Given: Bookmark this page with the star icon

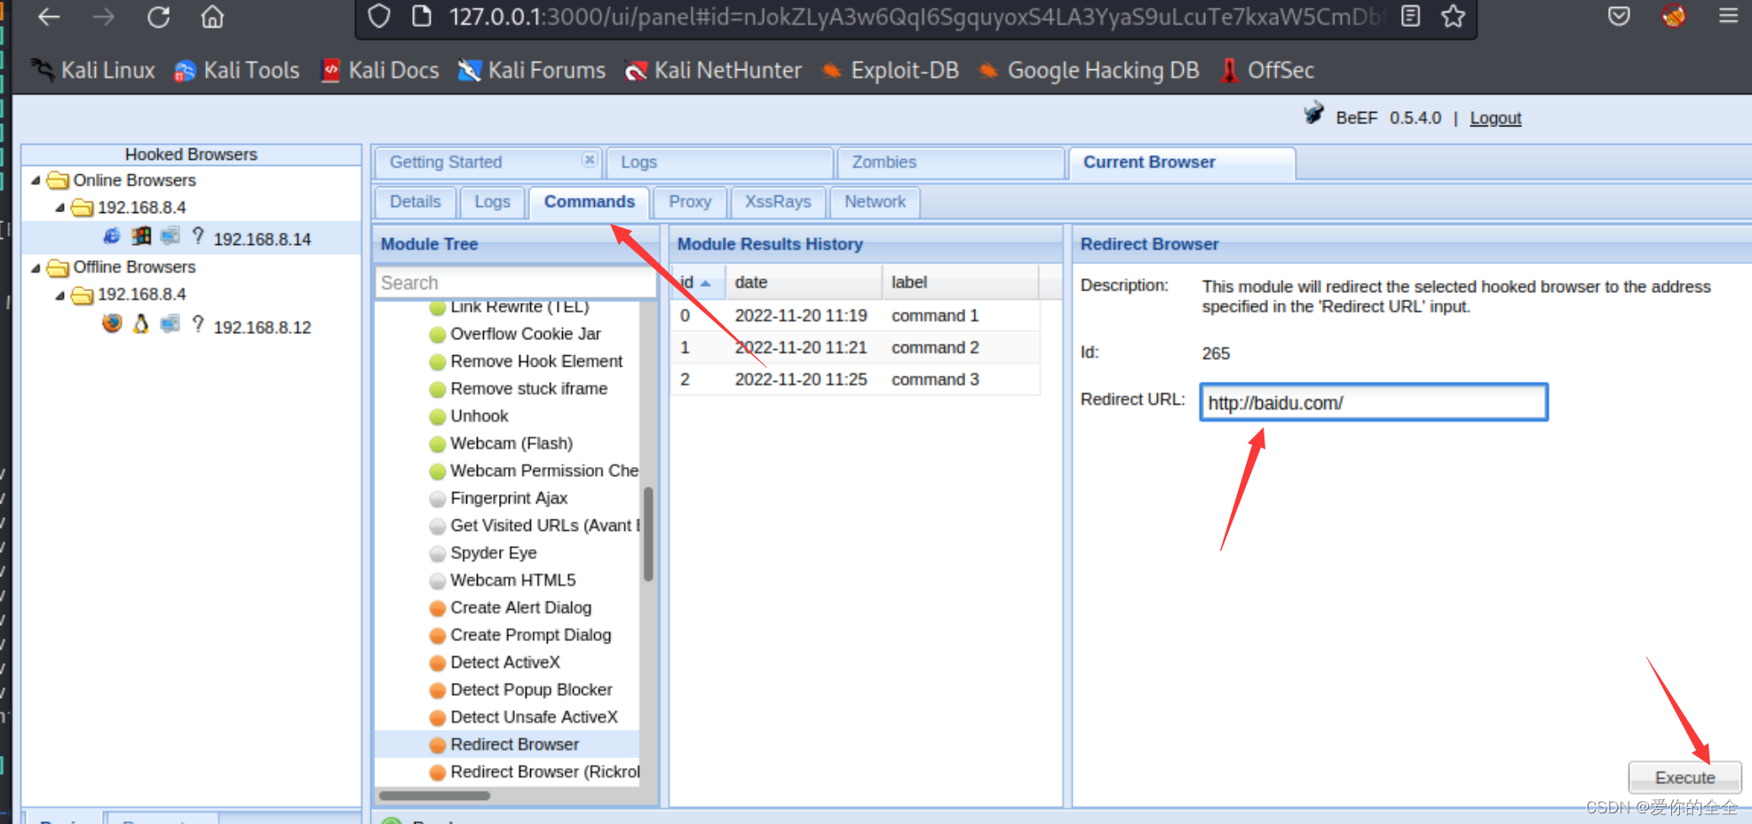Looking at the screenshot, I should coord(1454,16).
